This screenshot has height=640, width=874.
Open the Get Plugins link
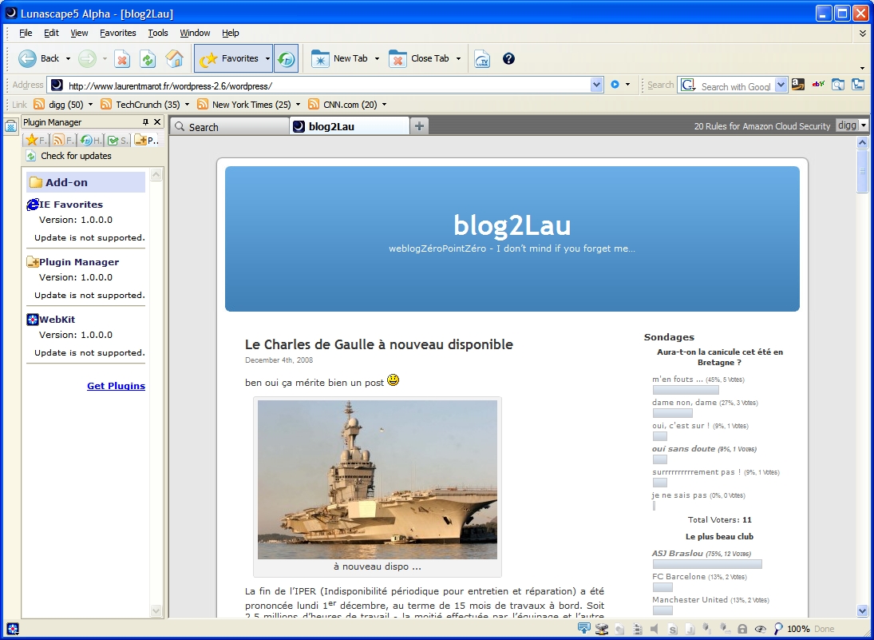coord(116,386)
